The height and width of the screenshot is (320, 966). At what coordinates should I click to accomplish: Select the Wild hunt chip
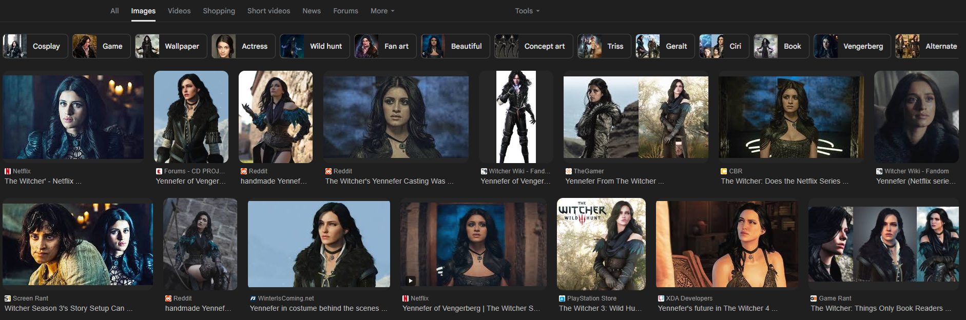pos(315,46)
